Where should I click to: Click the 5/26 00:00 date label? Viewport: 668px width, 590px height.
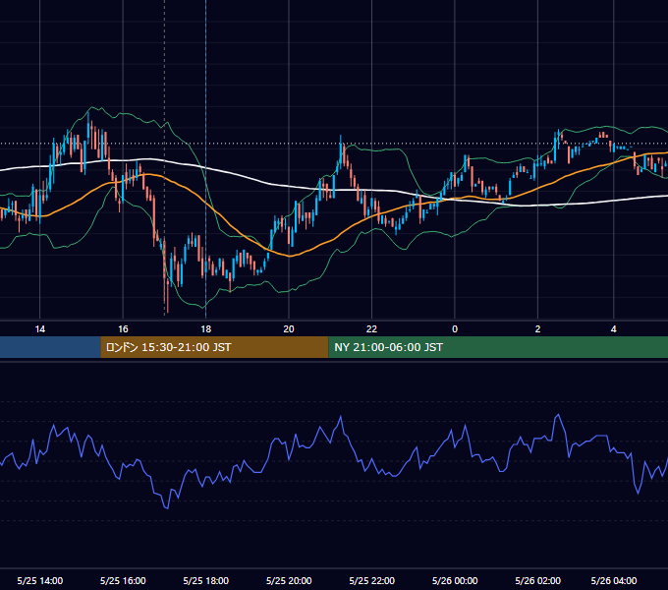pyautogui.click(x=455, y=580)
